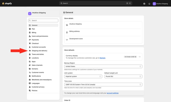Open the store icon in top bar
171x102 pixels.
[144, 4]
